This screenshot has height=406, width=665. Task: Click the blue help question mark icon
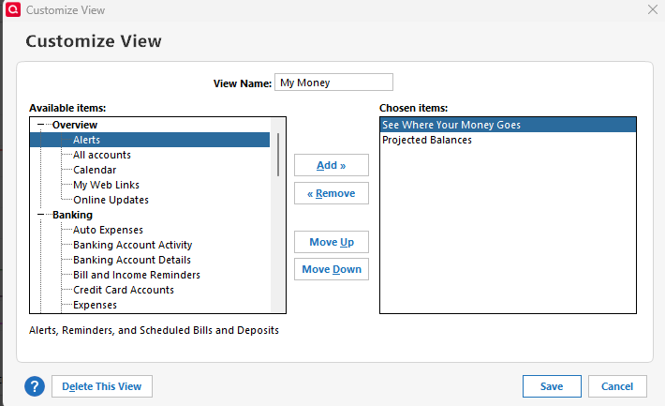point(35,386)
